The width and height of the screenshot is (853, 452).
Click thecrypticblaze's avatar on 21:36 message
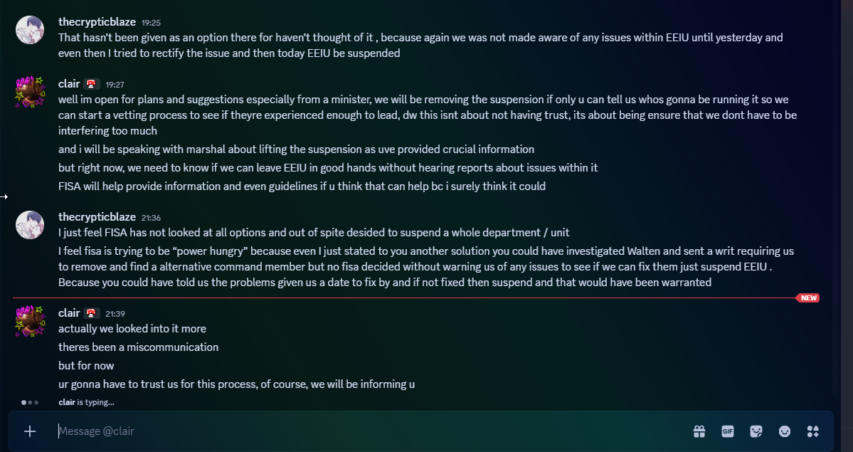tap(31, 226)
